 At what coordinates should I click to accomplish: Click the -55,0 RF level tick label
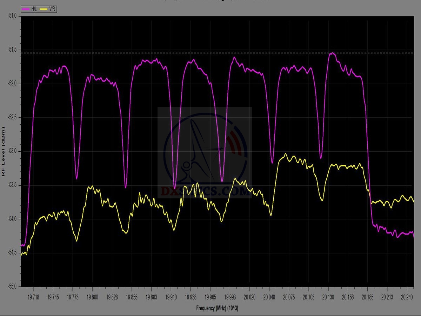pos(13,286)
